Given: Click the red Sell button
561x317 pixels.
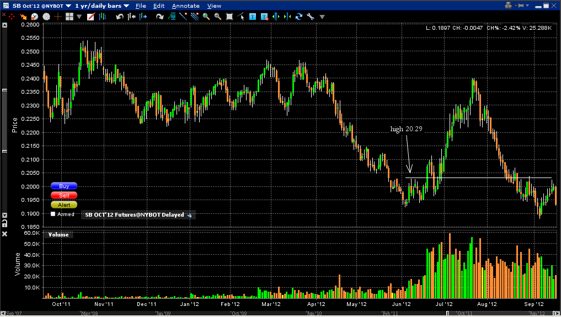Looking at the screenshot, I should pyautogui.click(x=64, y=195).
